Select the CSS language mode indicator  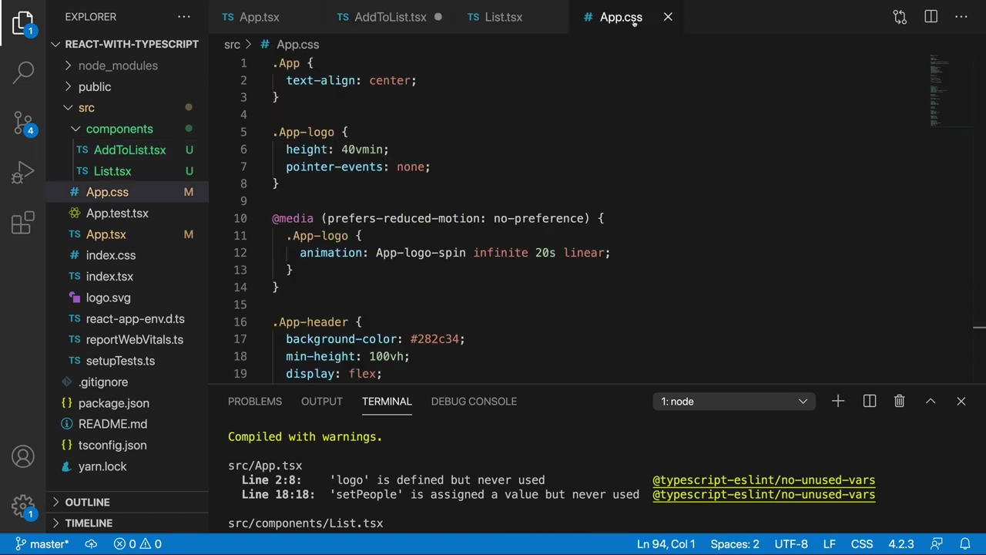[x=861, y=543]
